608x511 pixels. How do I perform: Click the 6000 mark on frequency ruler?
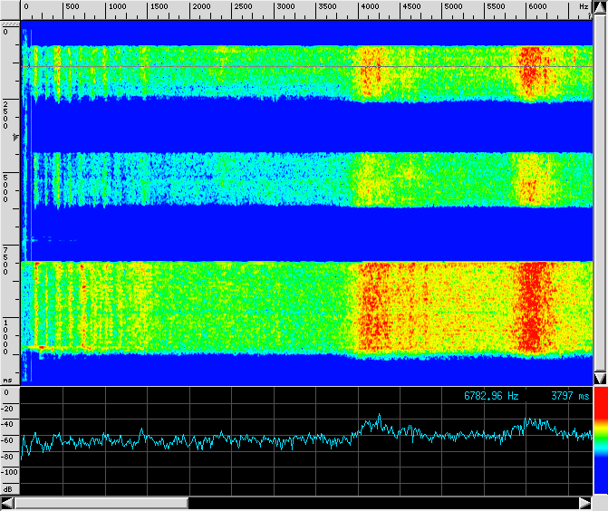pyautogui.click(x=537, y=7)
